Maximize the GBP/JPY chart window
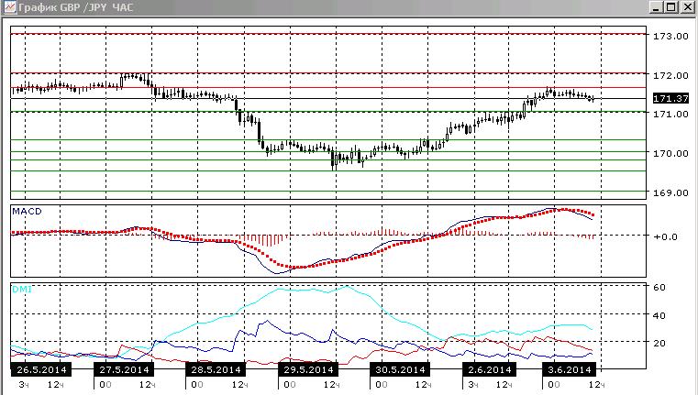Screen dimensions: 698x395 (x=670, y=7)
